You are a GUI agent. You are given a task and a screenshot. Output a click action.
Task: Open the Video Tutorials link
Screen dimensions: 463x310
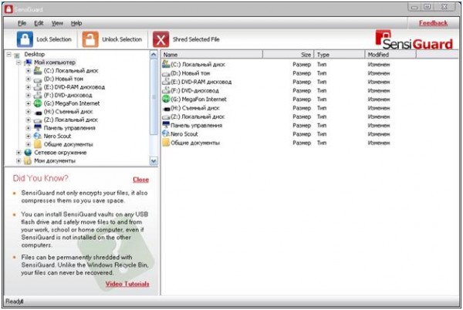point(127,284)
